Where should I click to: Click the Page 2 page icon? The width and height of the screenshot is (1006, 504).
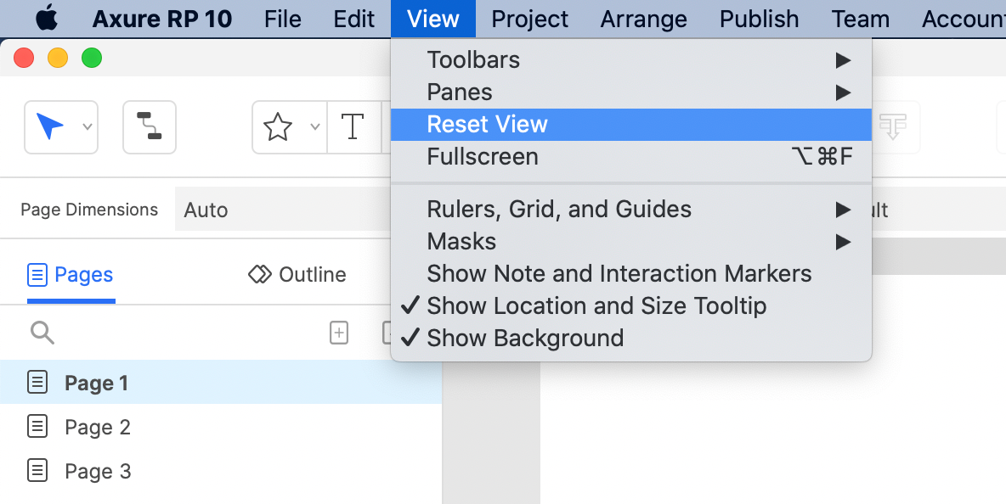[37, 427]
